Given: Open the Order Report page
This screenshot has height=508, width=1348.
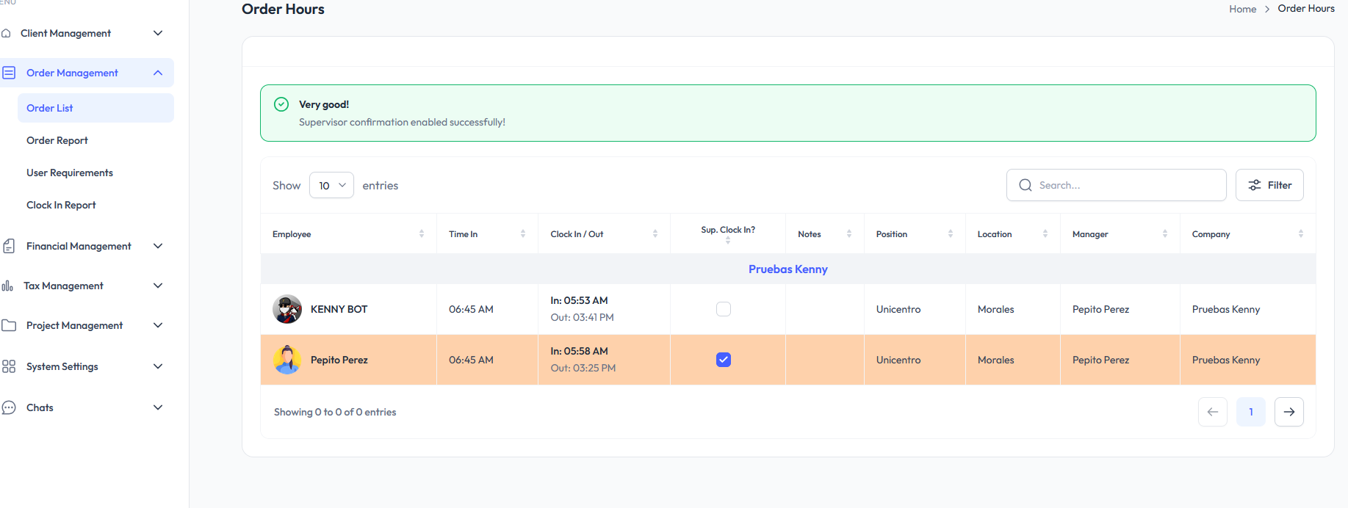Looking at the screenshot, I should 57,140.
